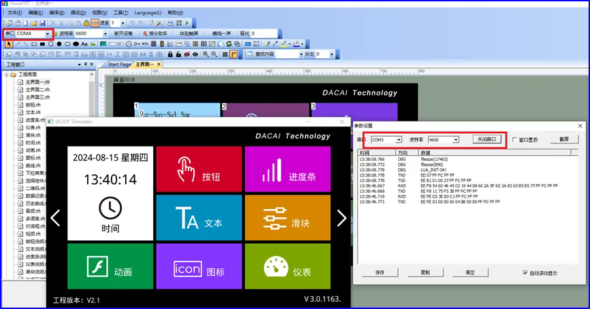Screen dimensions: 590x309
Task: Select the arrow pointer tool
Action: point(9,44)
